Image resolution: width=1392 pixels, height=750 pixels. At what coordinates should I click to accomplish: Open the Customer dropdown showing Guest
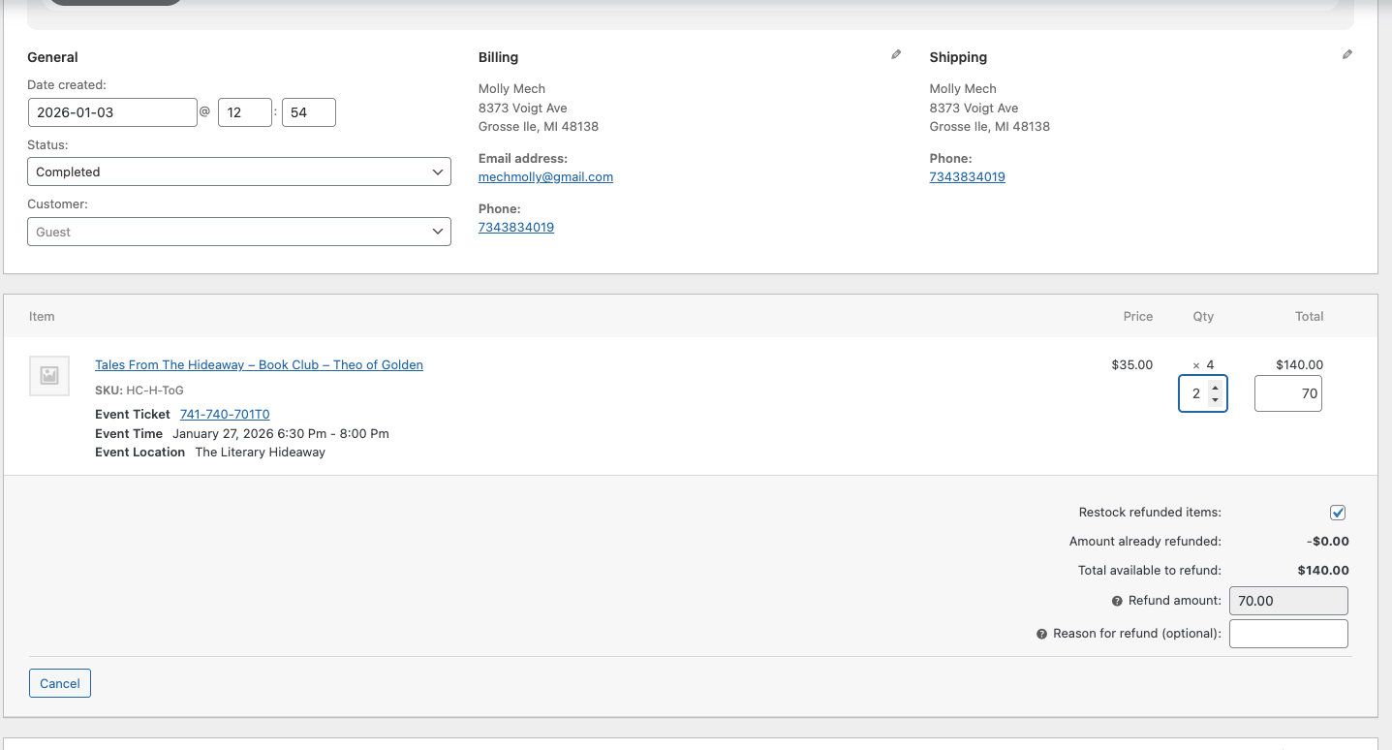[238, 232]
